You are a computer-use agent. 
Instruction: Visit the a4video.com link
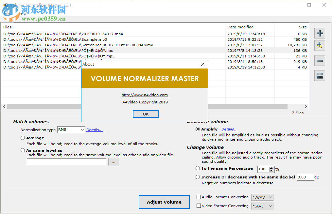click(x=145, y=95)
